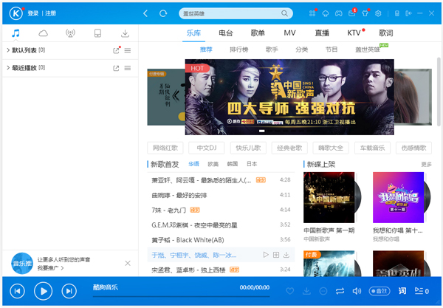
Task: Refresh the page with the reload icon
Action: (163, 13)
